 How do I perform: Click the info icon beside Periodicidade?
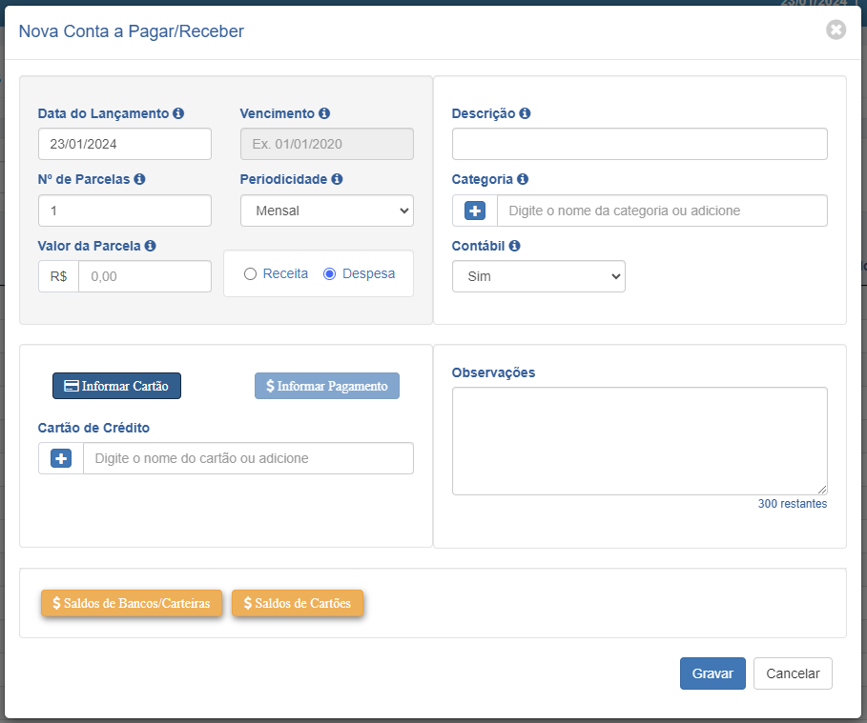point(337,179)
